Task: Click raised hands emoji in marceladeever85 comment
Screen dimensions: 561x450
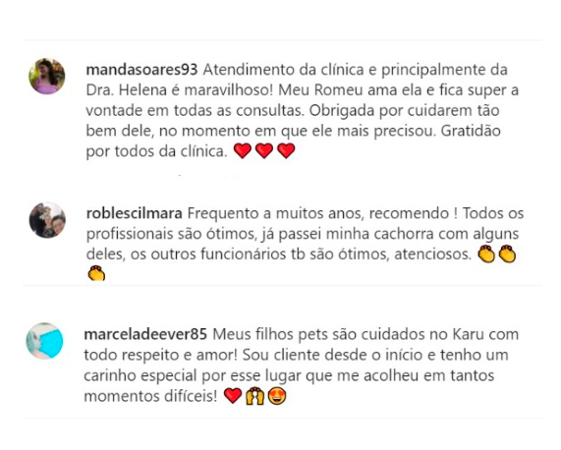Action: click(x=254, y=396)
